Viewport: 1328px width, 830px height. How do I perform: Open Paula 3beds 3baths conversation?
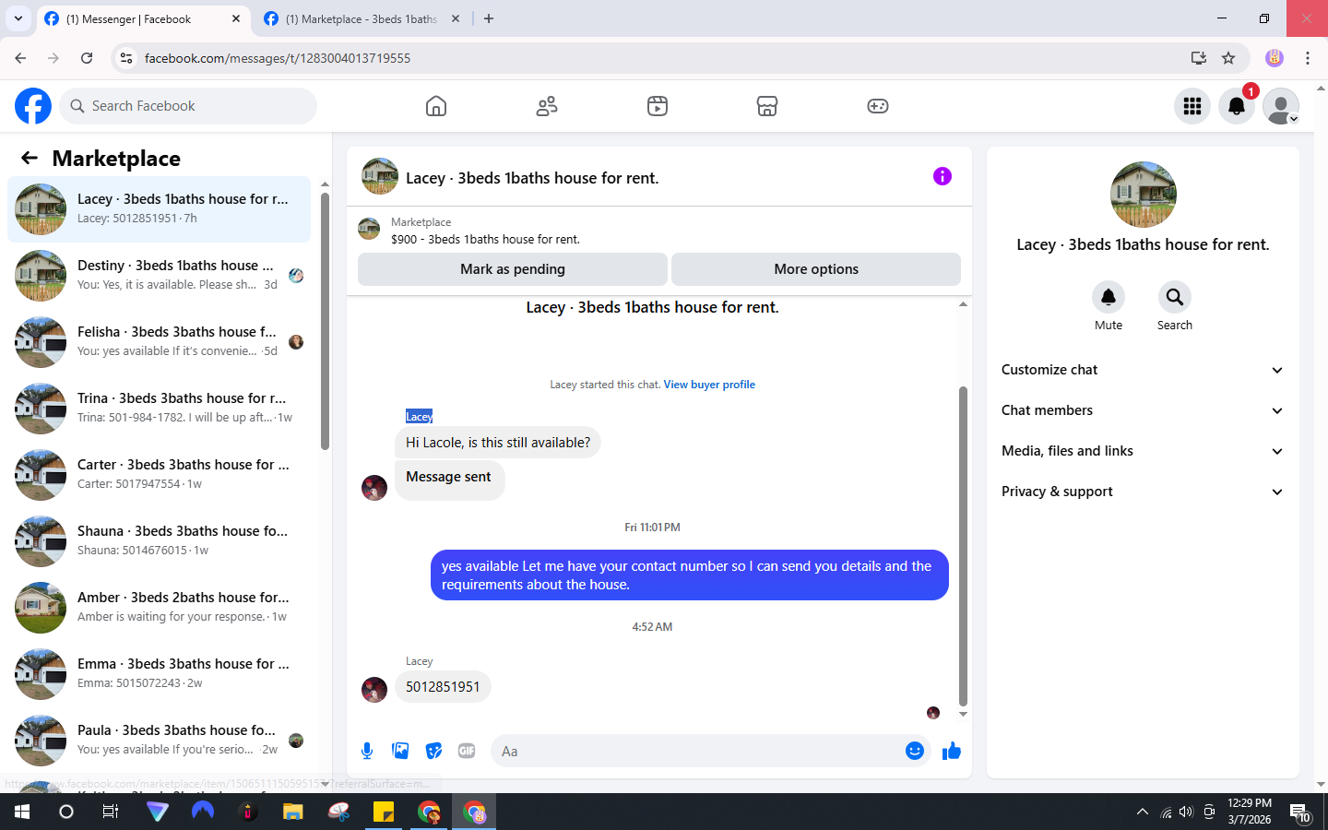pos(159,740)
